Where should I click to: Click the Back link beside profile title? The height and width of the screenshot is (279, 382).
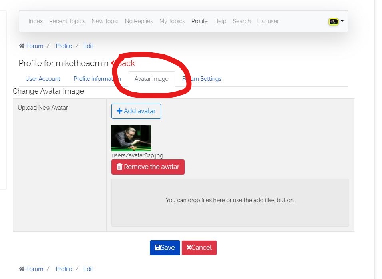[123, 63]
